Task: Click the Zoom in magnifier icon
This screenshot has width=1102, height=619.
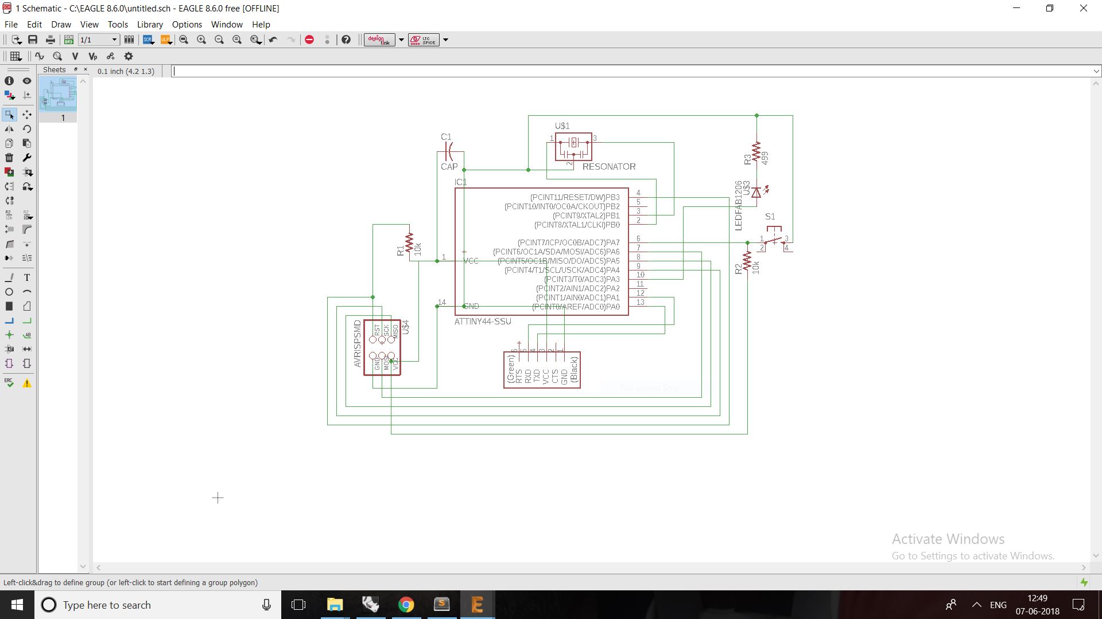Action: (x=201, y=40)
